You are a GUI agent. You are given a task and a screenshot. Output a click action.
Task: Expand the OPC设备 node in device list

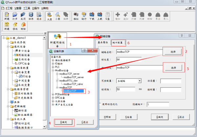(x=53, y=98)
